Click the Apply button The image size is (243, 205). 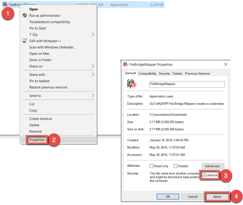click(217, 196)
